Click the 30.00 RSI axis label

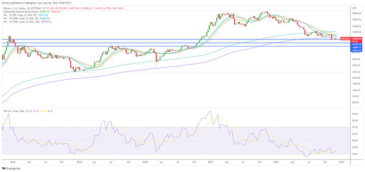[x=355, y=154]
